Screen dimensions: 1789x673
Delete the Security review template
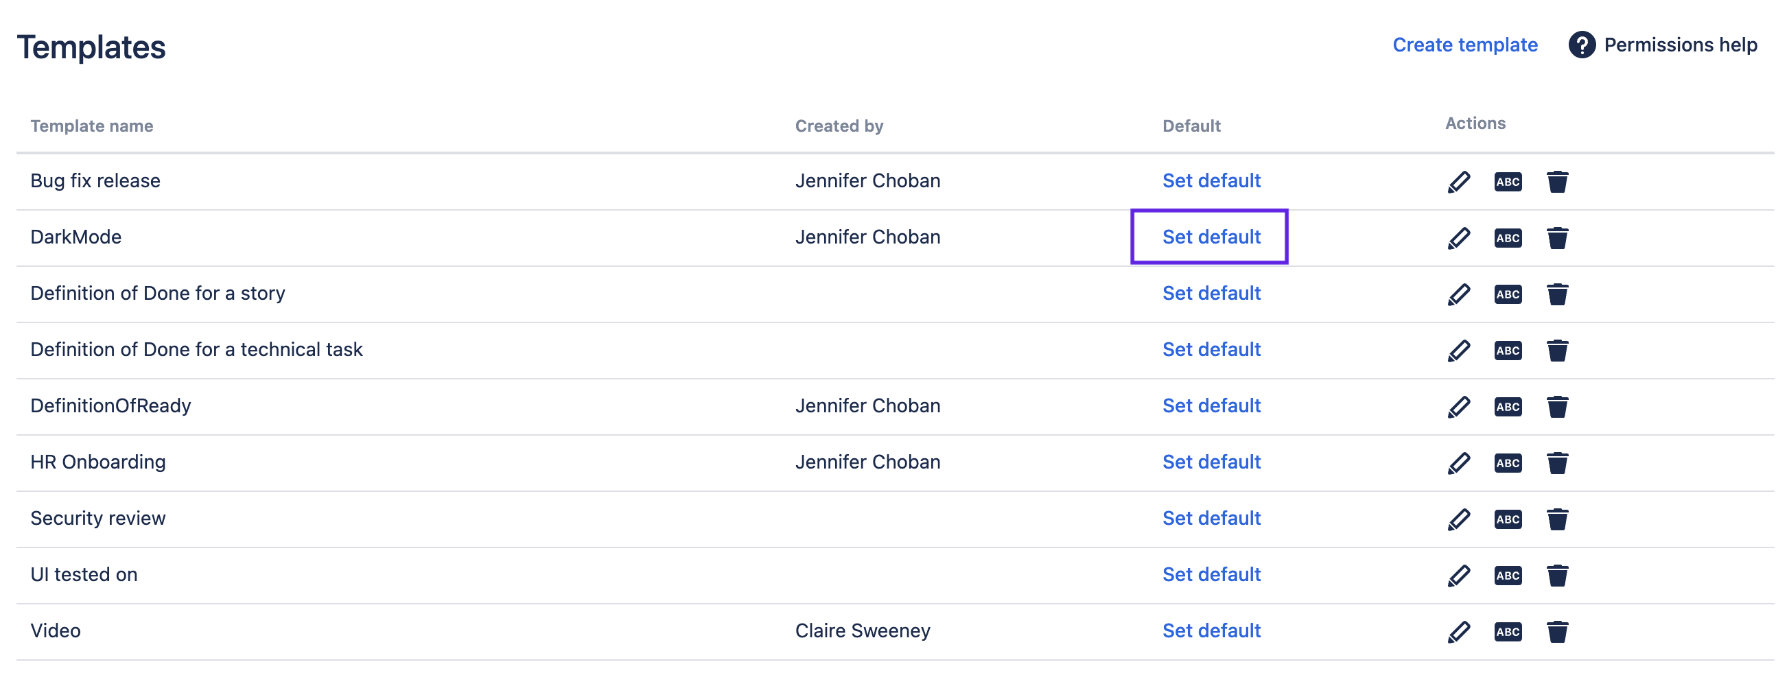1557,519
